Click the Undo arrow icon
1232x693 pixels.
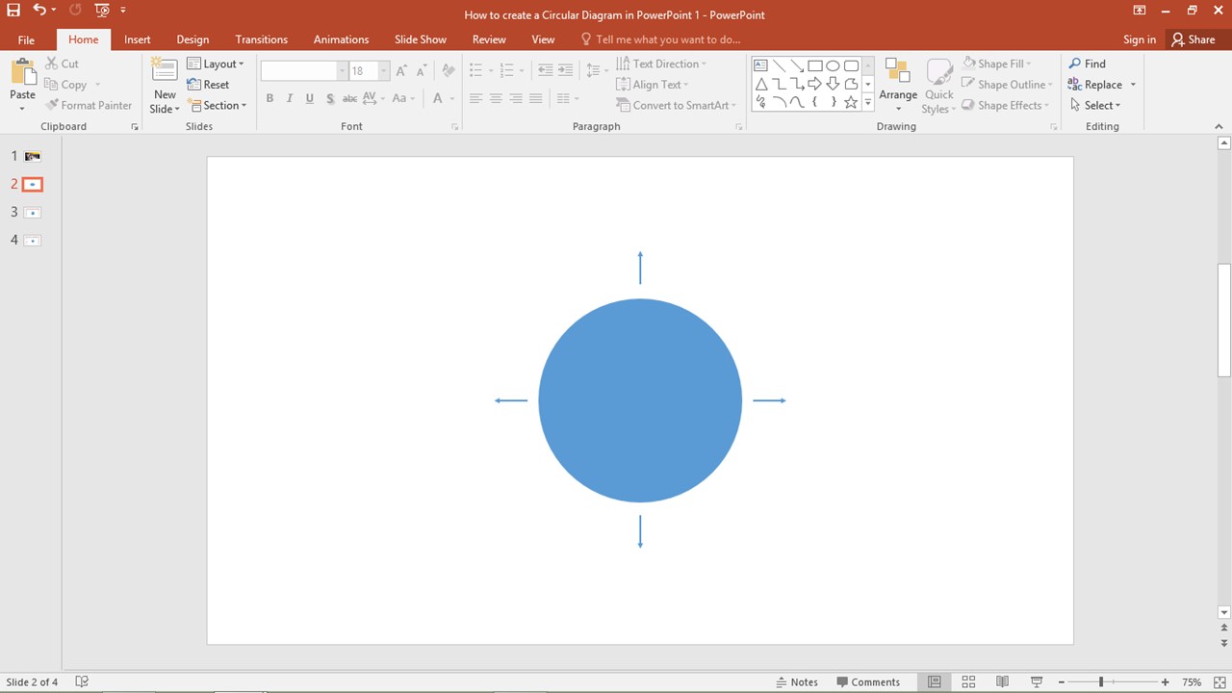tap(39, 11)
